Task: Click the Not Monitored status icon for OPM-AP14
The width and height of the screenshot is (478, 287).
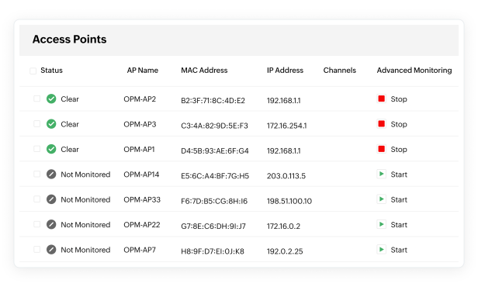Action: point(51,175)
